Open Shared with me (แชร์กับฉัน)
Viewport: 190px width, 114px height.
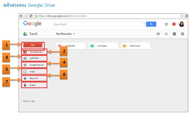(x=34, y=58)
